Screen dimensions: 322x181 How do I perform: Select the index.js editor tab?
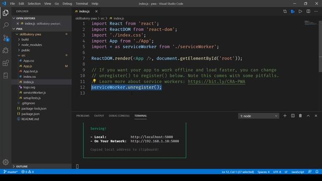pyautogui.click(x=84, y=11)
